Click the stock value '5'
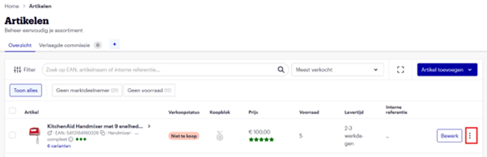The height and width of the screenshot is (157, 487). pyautogui.click(x=301, y=136)
